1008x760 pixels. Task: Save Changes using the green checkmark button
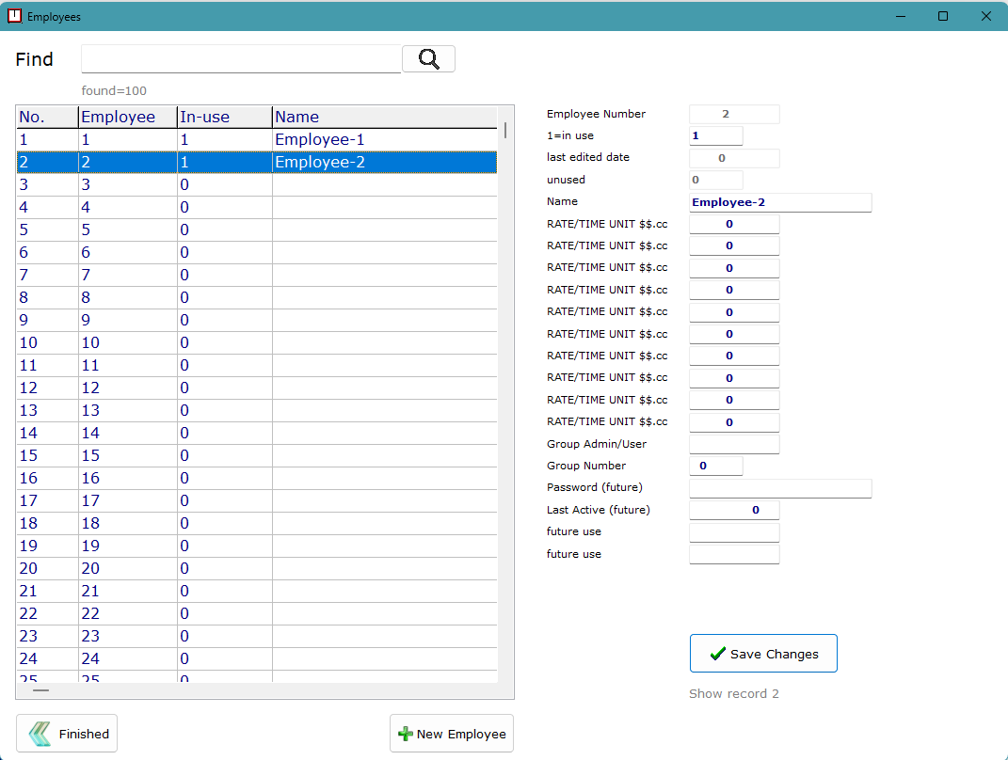point(763,654)
